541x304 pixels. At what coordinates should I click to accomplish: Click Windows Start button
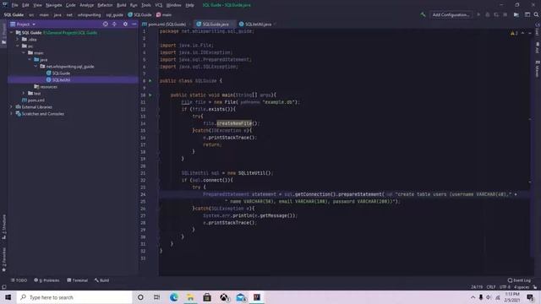(8, 297)
